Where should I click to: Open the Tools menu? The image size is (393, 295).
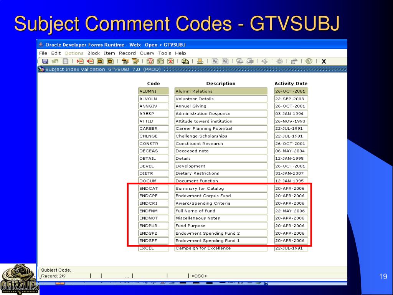click(x=165, y=53)
